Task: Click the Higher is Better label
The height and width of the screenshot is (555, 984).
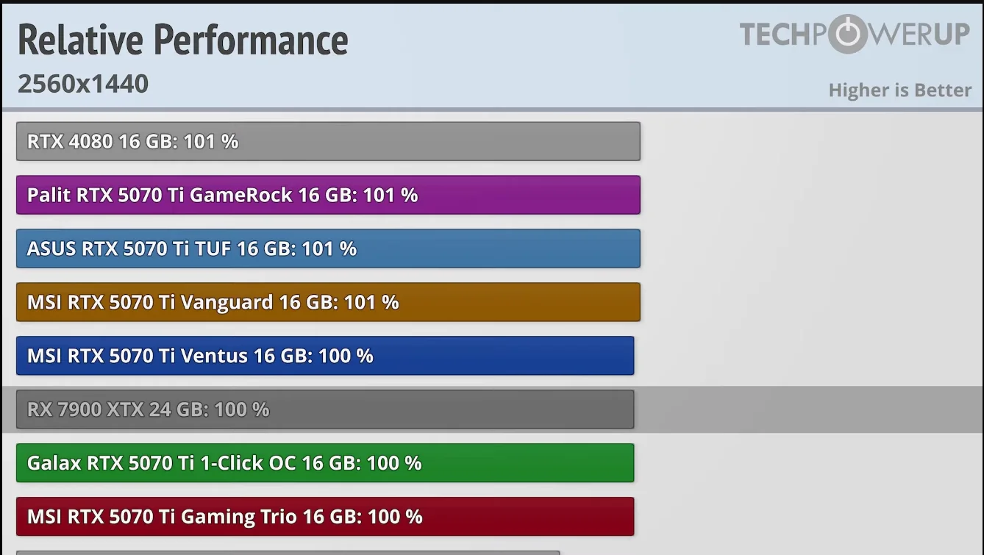Action: tap(899, 90)
